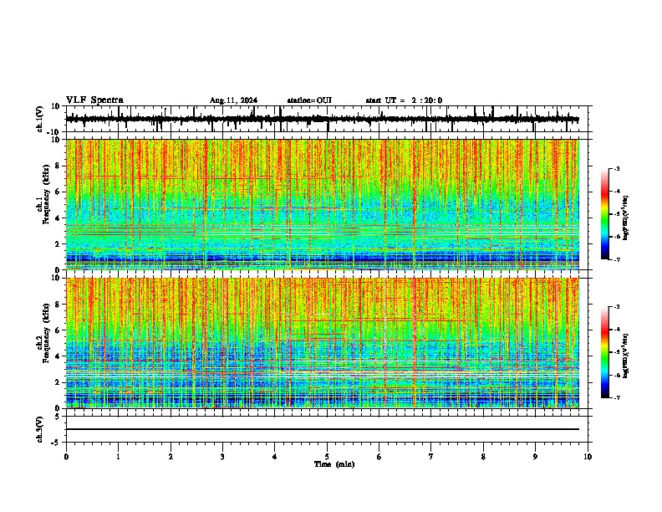Click the ch.2 spectrogram color scale bar
The height and width of the screenshot is (512, 662).
pyautogui.click(x=605, y=352)
